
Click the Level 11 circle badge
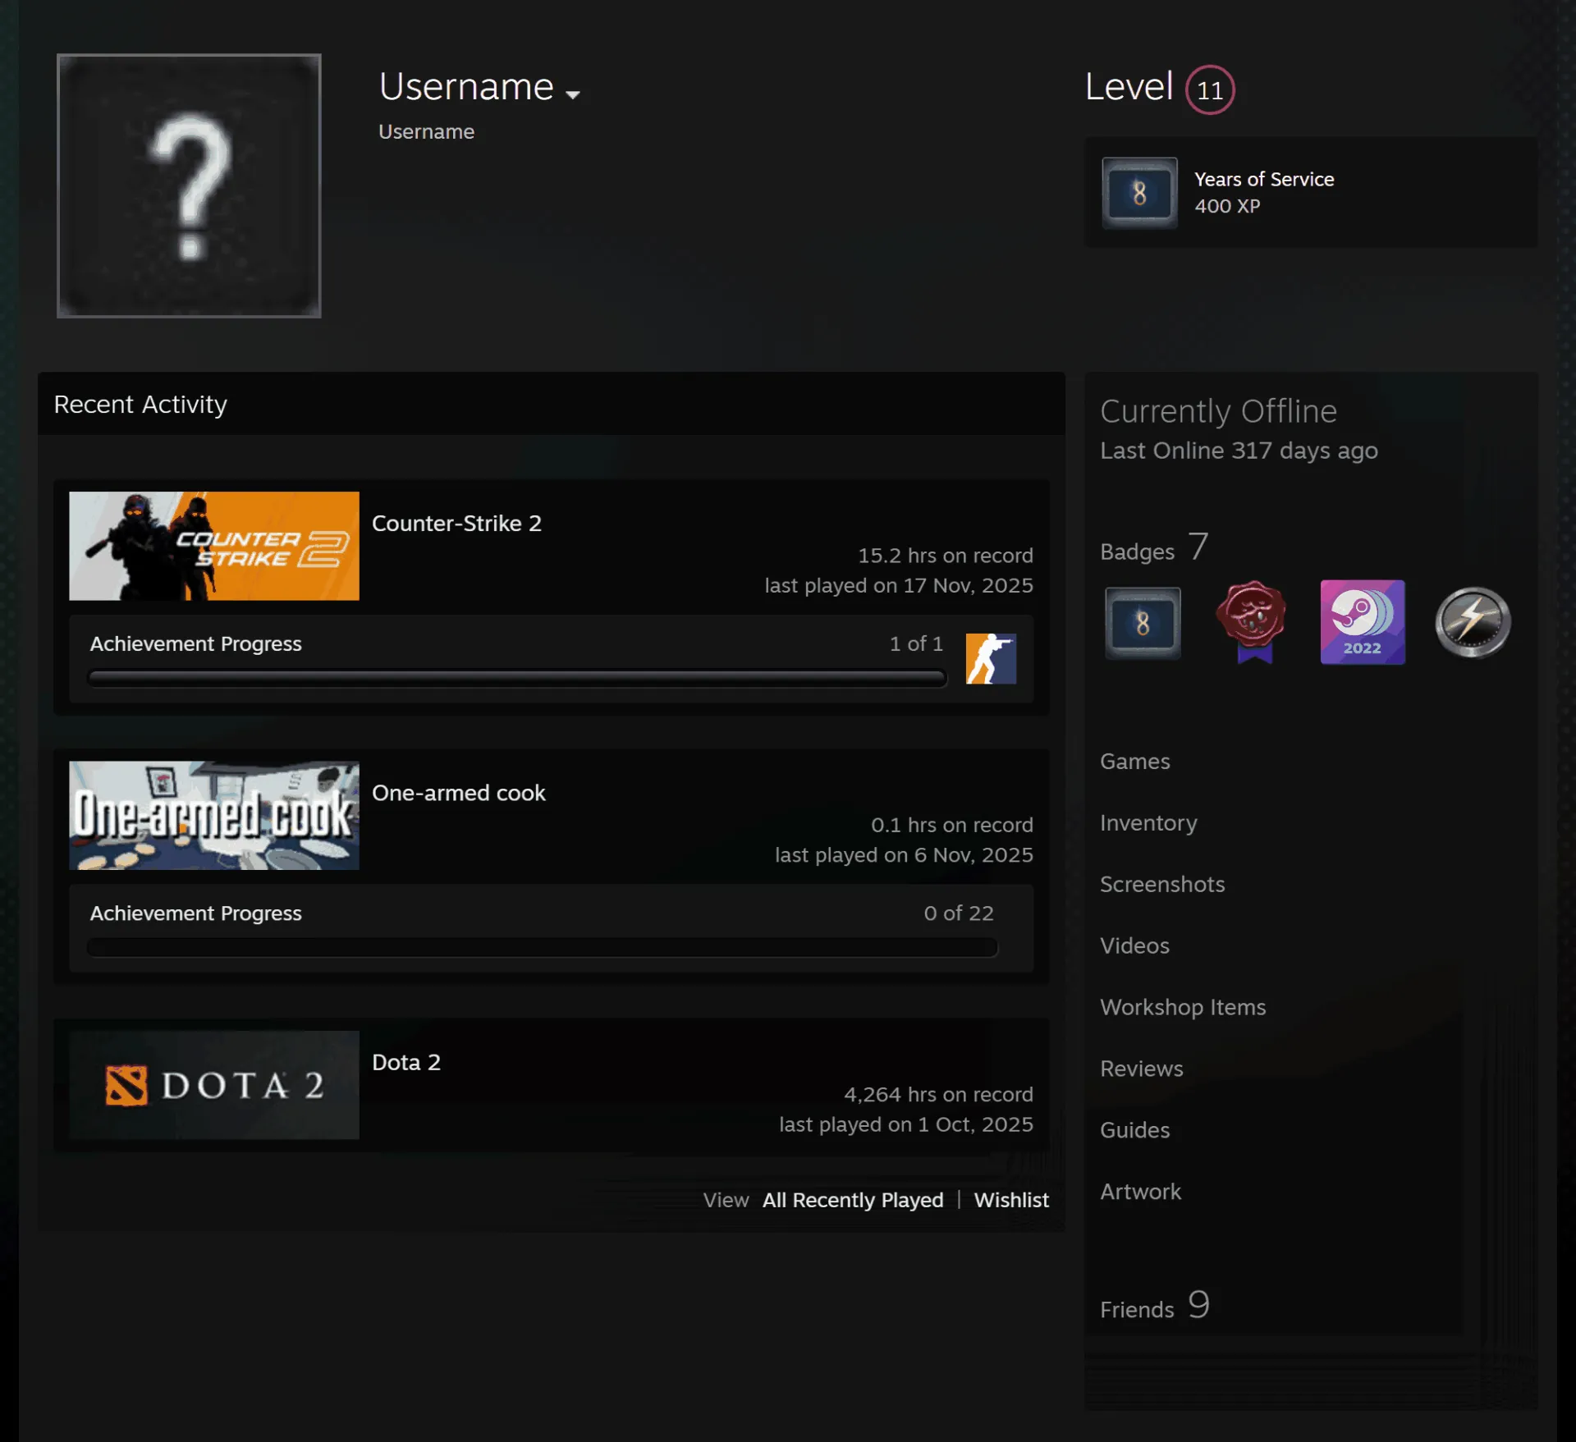click(1209, 89)
